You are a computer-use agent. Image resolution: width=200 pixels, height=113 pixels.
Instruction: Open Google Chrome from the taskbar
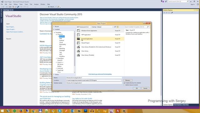34,111
